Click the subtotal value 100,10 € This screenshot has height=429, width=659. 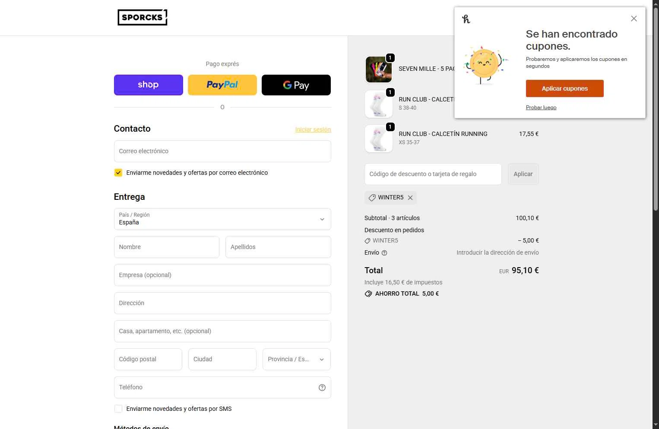click(527, 218)
